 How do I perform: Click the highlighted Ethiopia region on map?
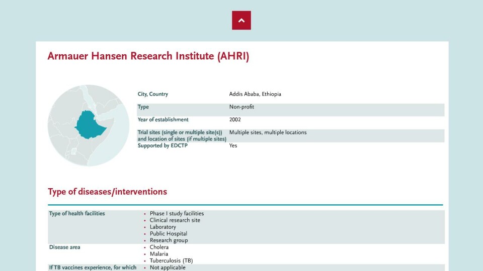pyautogui.click(x=90, y=125)
